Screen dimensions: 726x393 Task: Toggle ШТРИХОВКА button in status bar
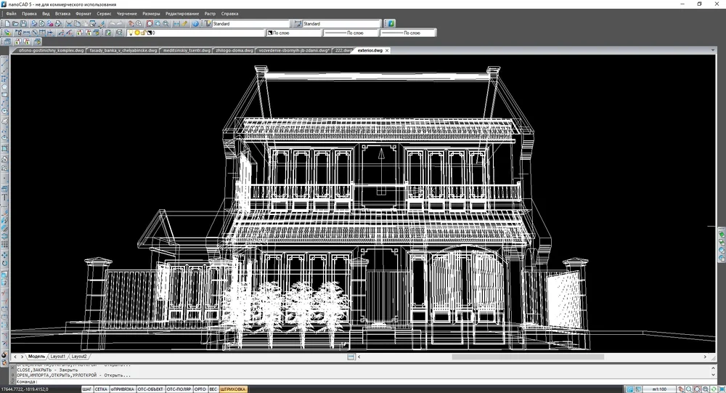pyautogui.click(x=232, y=389)
